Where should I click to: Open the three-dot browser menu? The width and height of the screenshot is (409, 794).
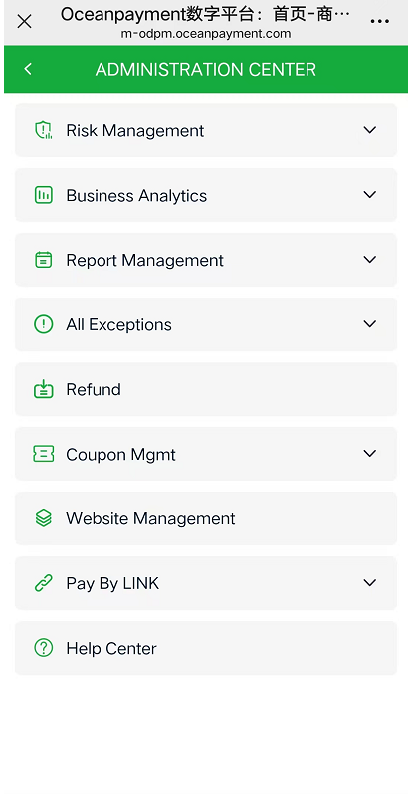click(x=379, y=21)
